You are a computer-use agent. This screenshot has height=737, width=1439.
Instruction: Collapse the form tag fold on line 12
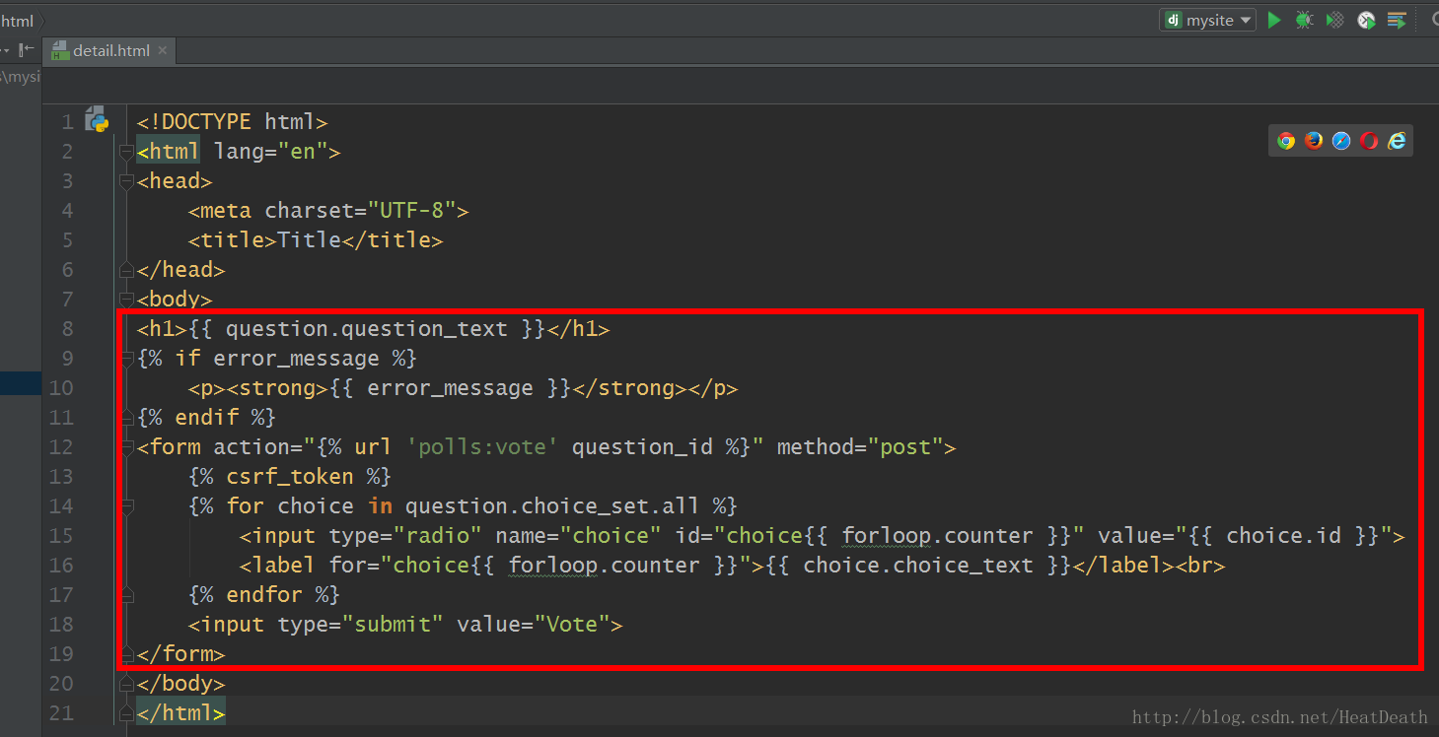point(125,447)
